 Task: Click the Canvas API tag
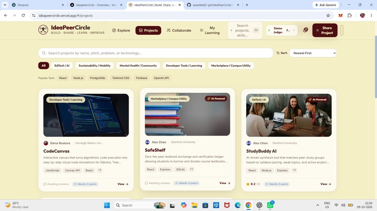[72, 170]
